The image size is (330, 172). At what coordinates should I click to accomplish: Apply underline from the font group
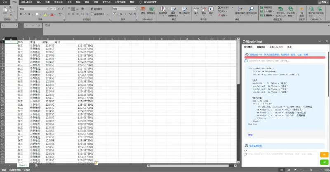coord(28,14)
